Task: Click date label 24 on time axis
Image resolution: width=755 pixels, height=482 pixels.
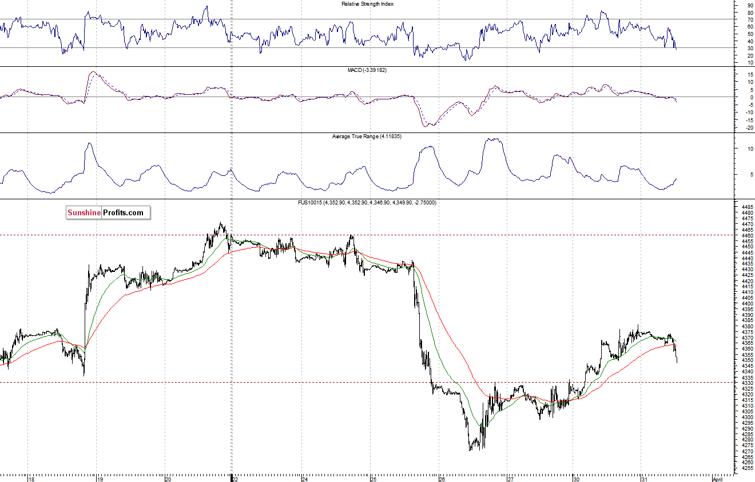Action: (x=304, y=479)
